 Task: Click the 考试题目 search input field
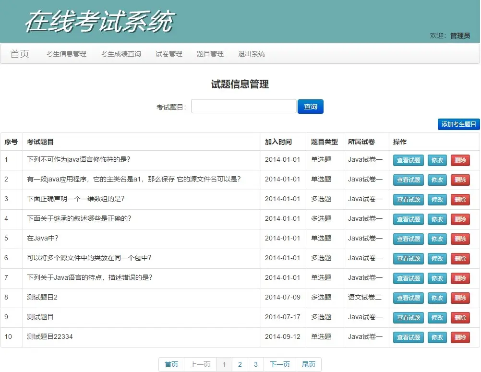tap(243, 106)
